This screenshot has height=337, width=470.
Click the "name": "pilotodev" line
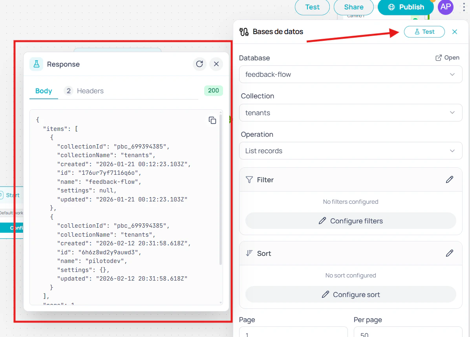coord(92,261)
